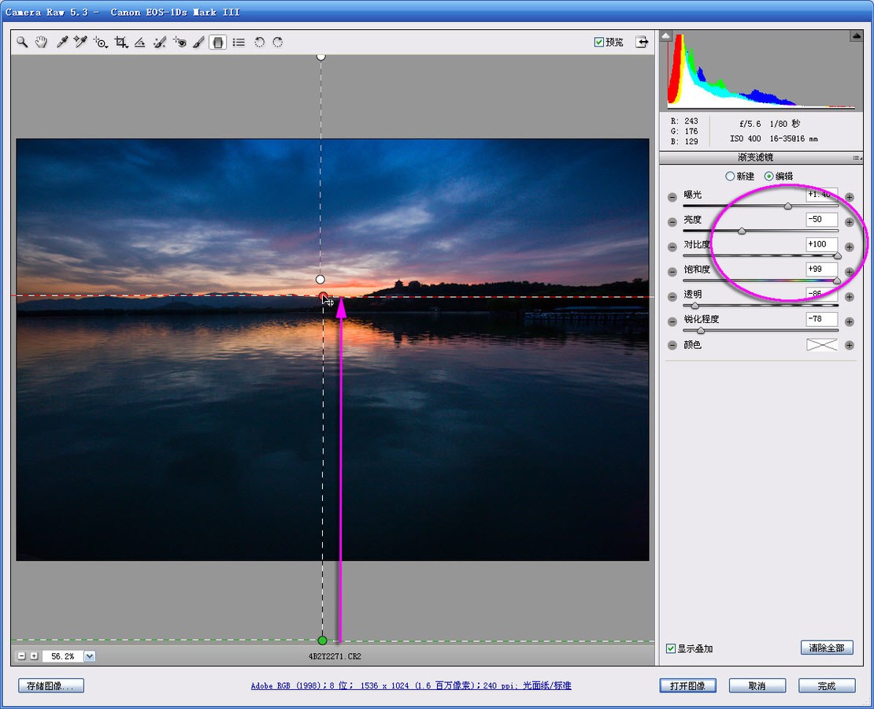The height and width of the screenshot is (709, 874).
Task: Select the Hand tool
Action: (x=42, y=43)
